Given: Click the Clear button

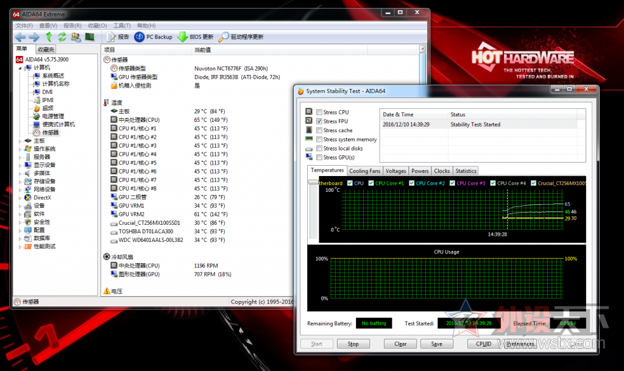Looking at the screenshot, I should pos(400,344).
